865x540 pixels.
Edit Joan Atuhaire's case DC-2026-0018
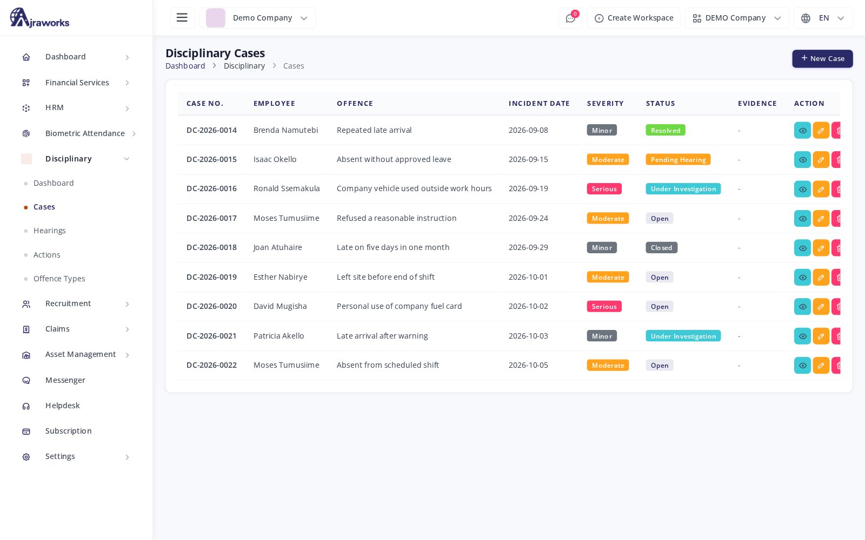coord(821,248)
